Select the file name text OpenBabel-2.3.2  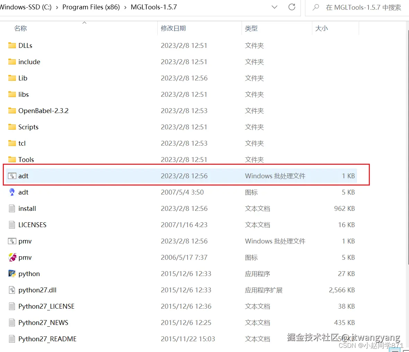point(43,111)
